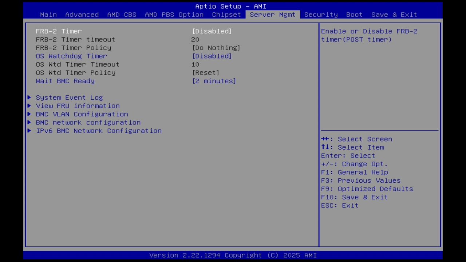Enable the FRB-2 Timer option
Viewport: 466px width, 262px height.
(212, 31)
